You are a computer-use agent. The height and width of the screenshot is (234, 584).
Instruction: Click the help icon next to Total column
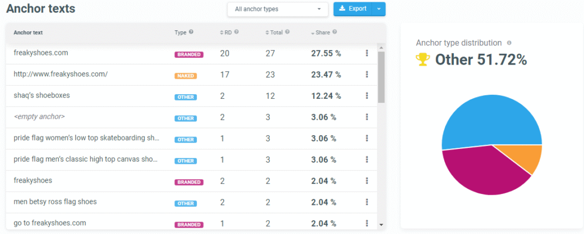[x=287, y=32]
